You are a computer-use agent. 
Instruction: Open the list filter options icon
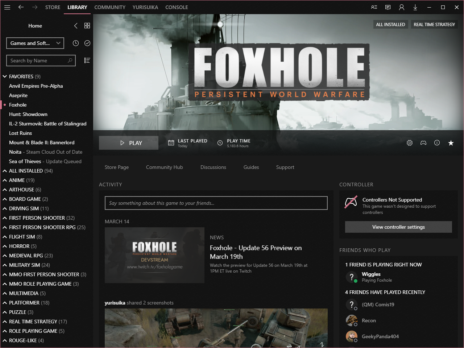click(x=87, y=61)
